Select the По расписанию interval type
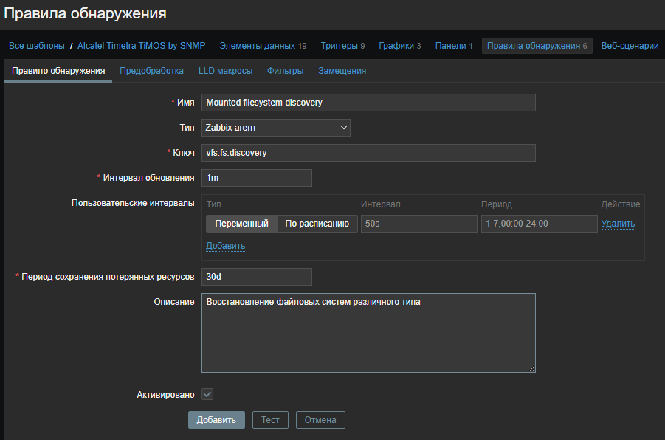This screenshot has width=665, height=440. coord(317,224)
